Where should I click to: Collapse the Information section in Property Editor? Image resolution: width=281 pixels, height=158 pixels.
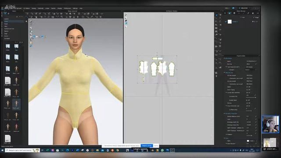224,58
